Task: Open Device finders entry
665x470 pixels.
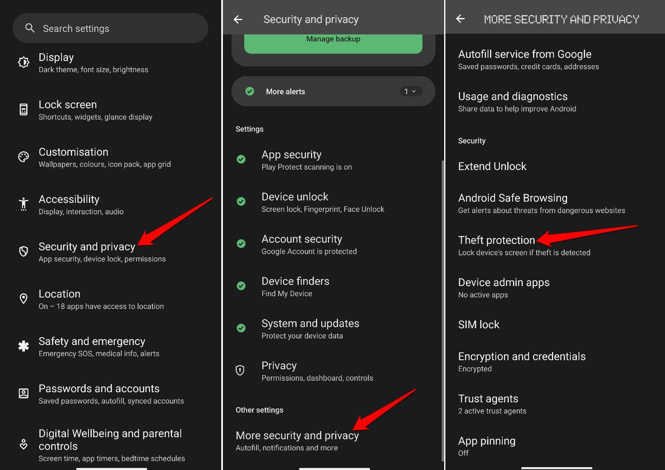Action: 333,286
